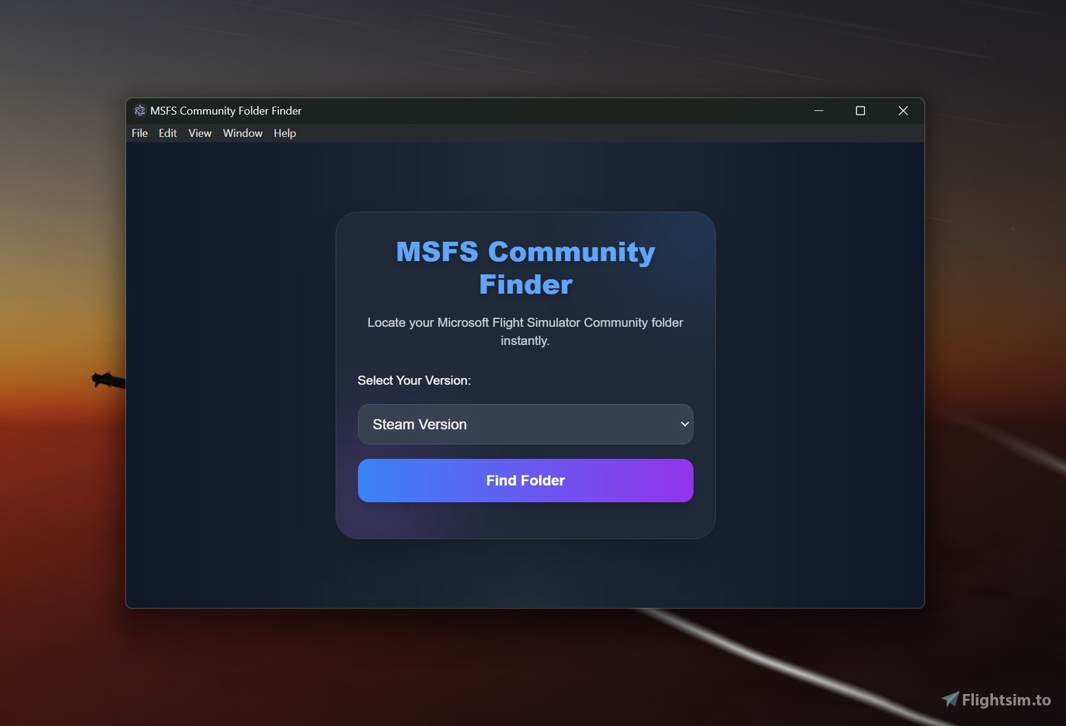Click the MSFS Community Finder heading
Viewport: 1066px width, 726px height.
point(525,268)
